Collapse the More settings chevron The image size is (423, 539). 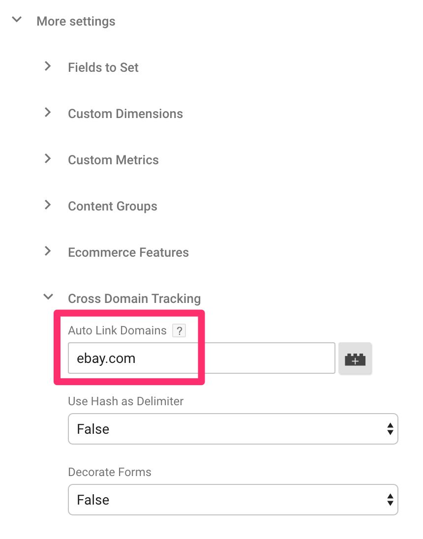17,20
